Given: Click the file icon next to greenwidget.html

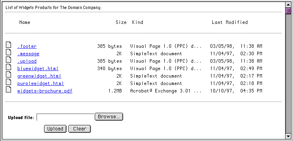Looking at the screenshot, I should point(8,74).
